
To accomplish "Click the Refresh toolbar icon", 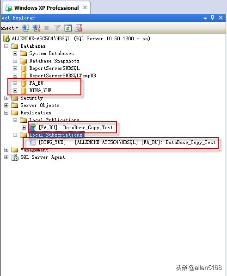I will (x=68, y=28).
